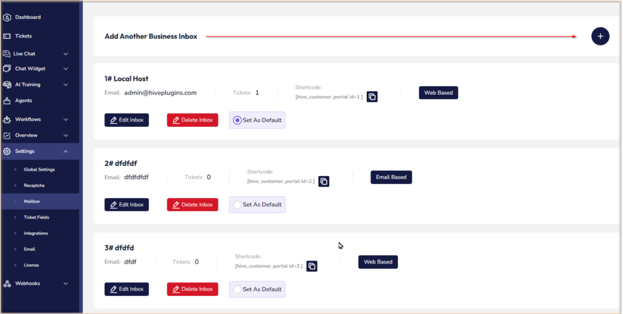Click the plus icon to add business inbox
Viewport: 623px width, 314px height.
tap(600, 36)
